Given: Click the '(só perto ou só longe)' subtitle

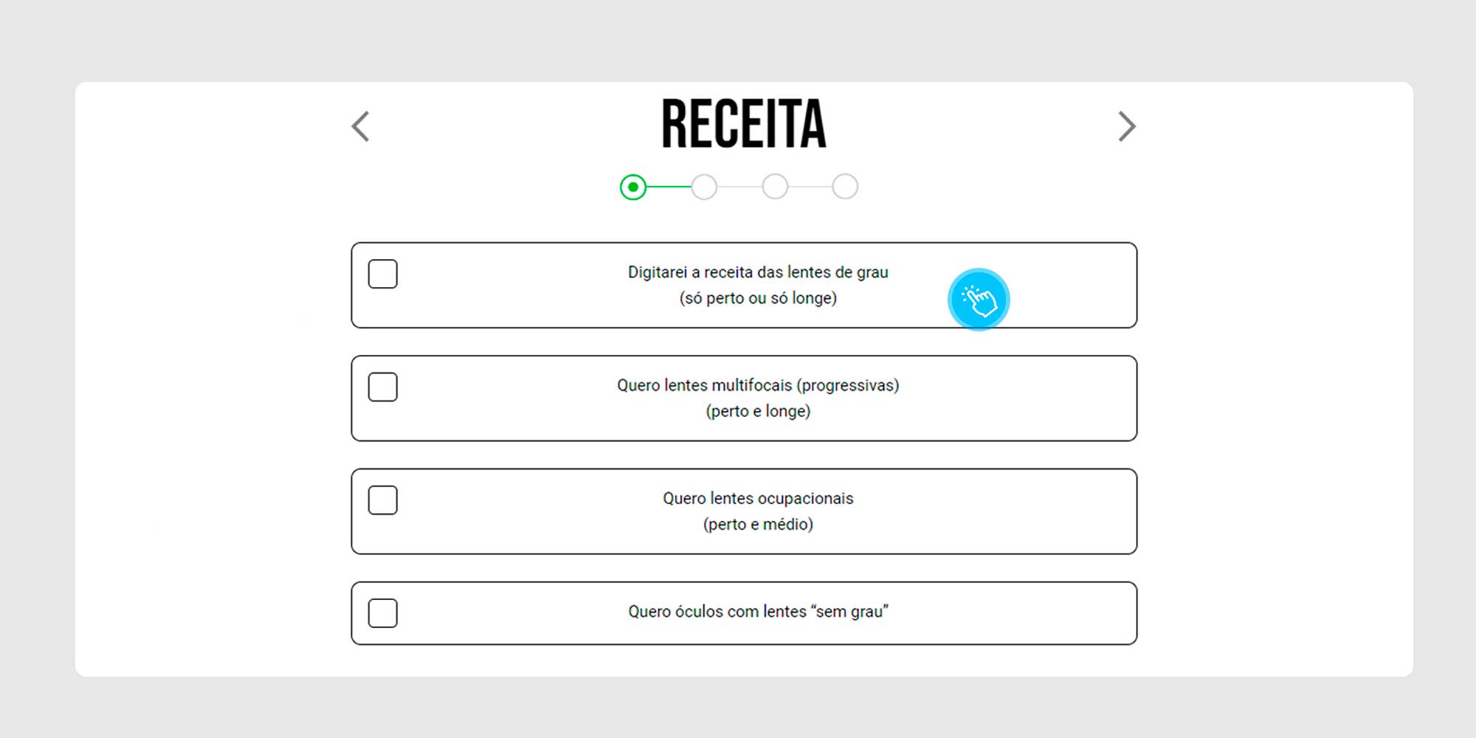Looking at the screenshot, I should click(758, 298).
